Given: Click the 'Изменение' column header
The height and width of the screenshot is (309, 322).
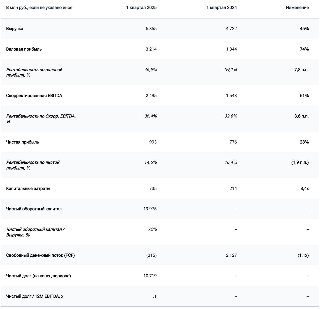Looking at the screenshot, I should click(x=297, y=8).
